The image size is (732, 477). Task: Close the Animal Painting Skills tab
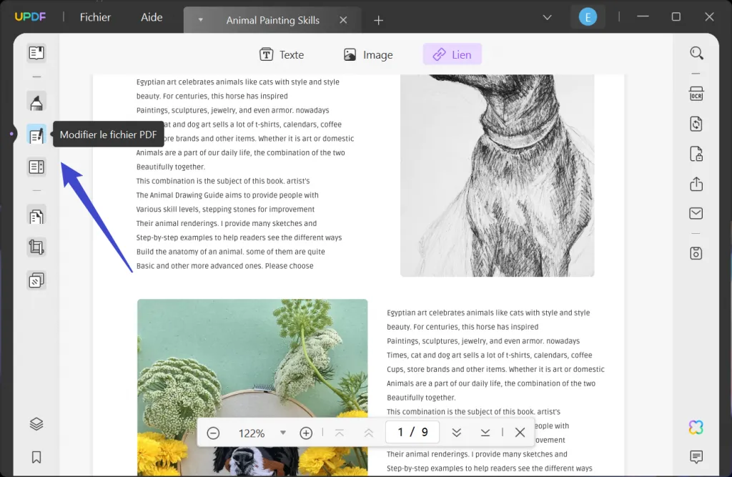(343, 20)
